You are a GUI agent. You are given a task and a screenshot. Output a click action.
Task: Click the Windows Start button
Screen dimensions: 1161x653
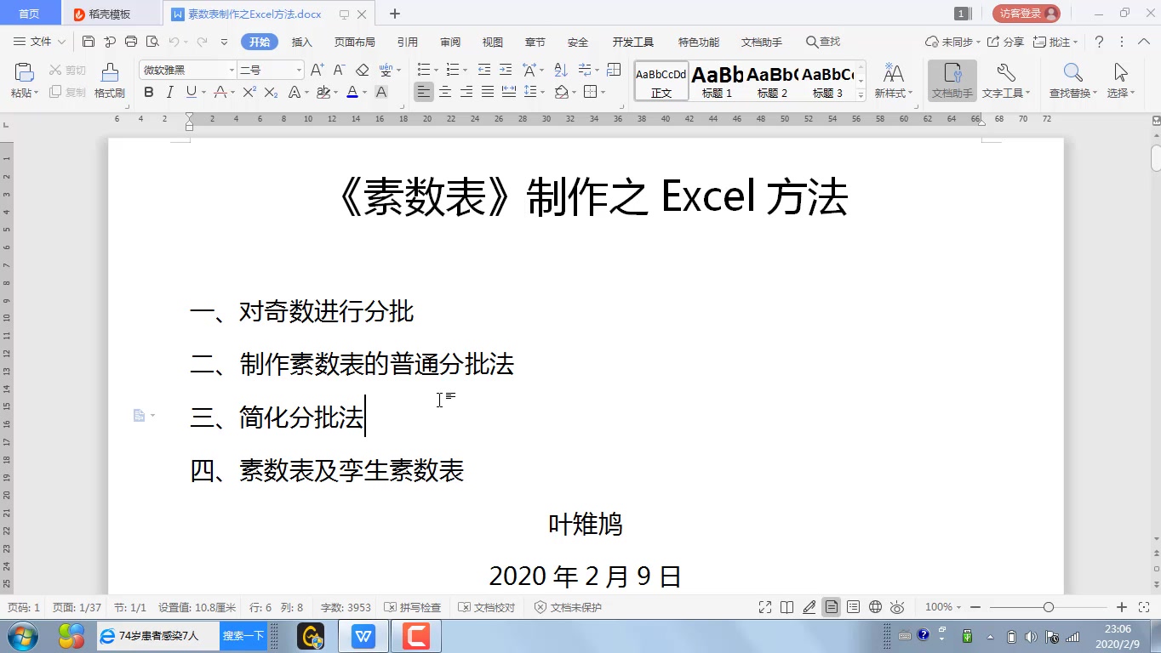(x=22, y=636)
